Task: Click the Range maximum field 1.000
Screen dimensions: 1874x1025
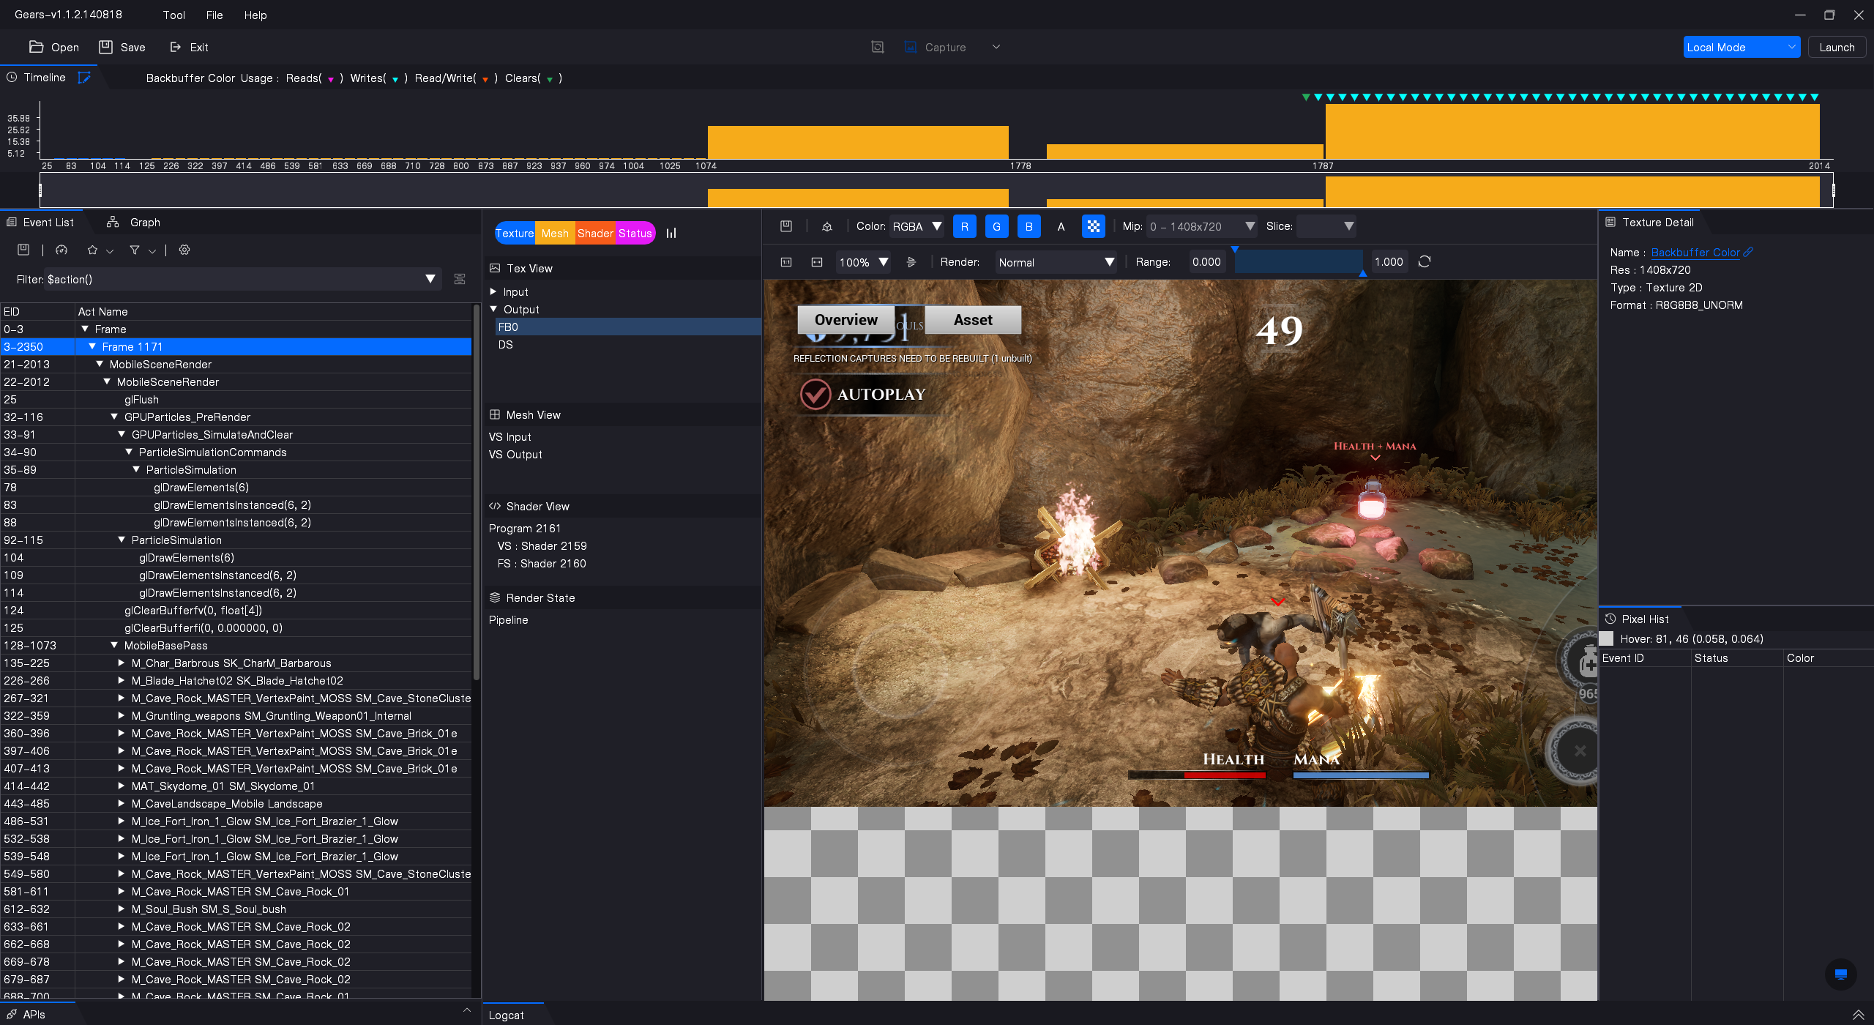Action: pyautogui.click(x=1389, y=262)
